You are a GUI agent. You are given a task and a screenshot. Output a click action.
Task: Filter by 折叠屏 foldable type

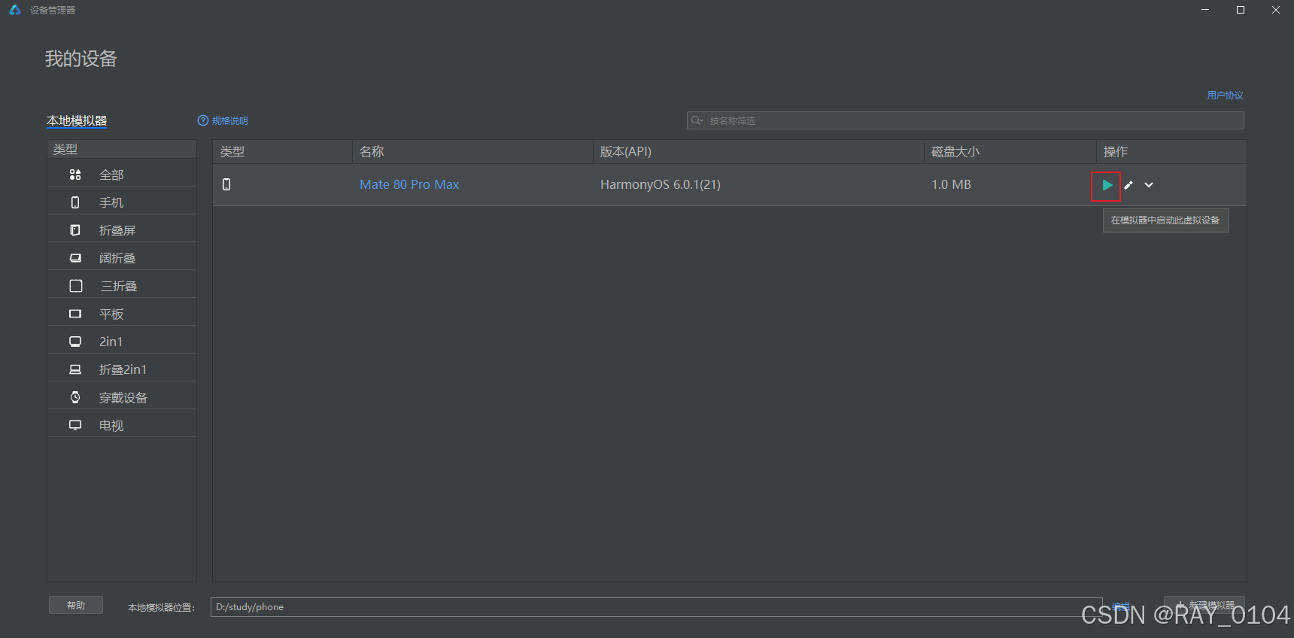pos(122,230)
